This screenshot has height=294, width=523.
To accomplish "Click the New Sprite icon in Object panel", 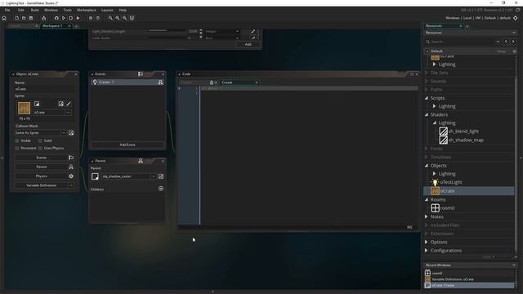I will click(37, 104).
